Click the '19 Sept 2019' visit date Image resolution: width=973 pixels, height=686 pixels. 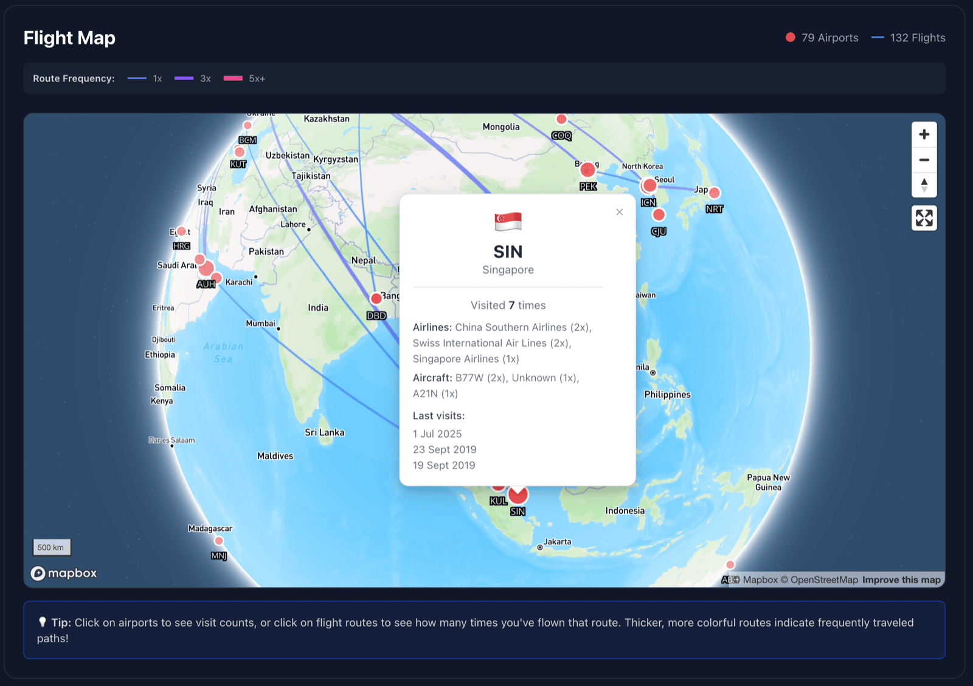click(x=444, y=465)
